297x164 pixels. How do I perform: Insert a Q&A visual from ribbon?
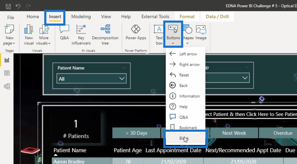(64, 32)
